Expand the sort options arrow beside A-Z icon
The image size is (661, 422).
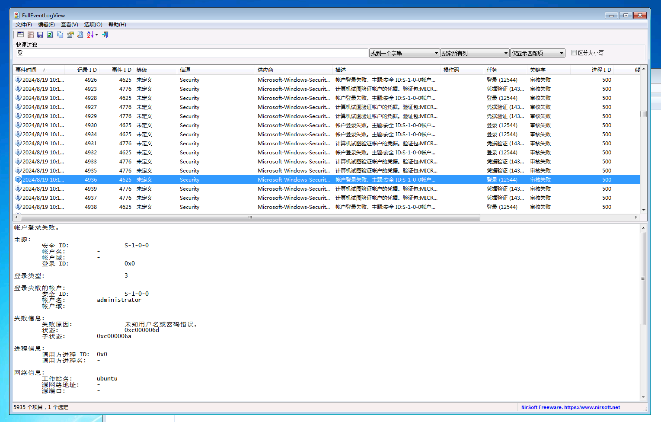click(96, 35)
